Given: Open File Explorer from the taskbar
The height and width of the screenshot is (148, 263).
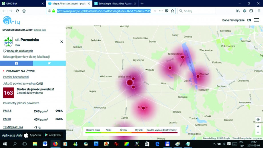Looking at the screenshot, I should pos(35,144).
